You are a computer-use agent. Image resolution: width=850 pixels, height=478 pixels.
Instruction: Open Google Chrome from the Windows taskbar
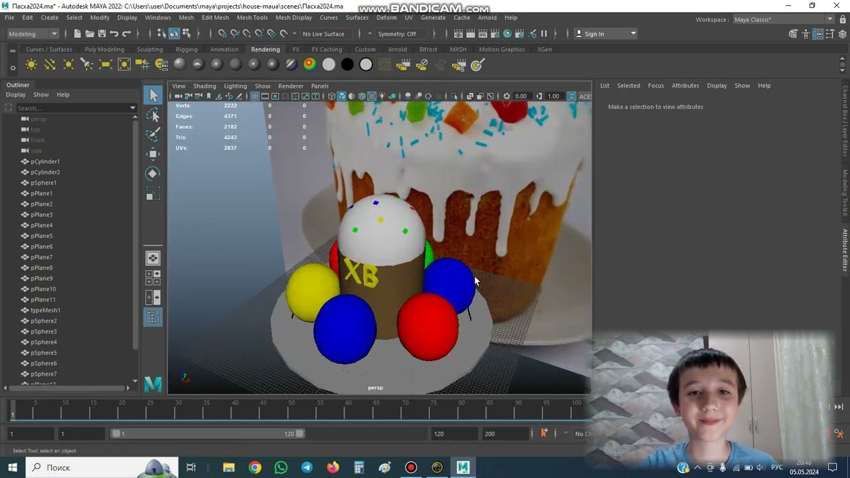[x=255, y=467]
